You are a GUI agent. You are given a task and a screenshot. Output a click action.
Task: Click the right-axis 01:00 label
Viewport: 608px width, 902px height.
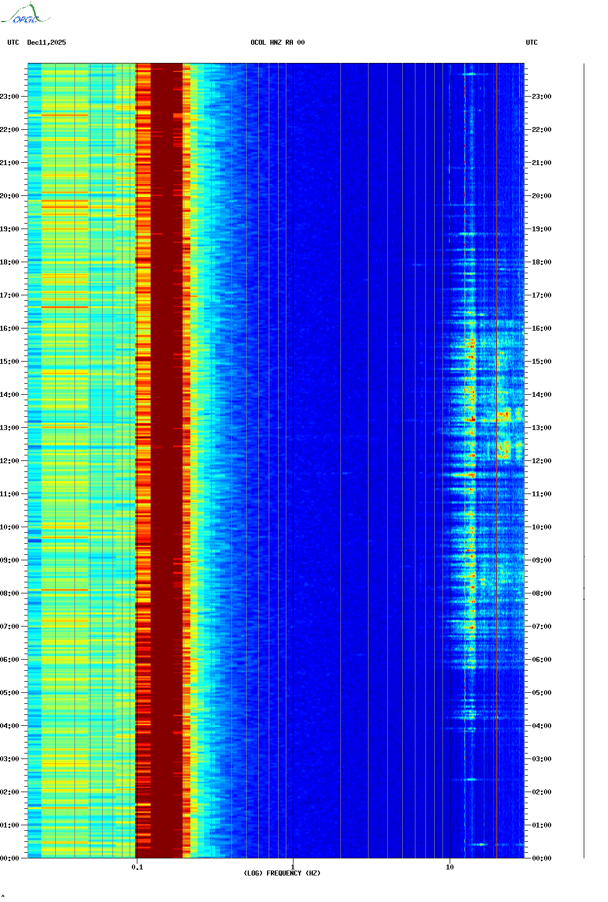pos(542,825)
